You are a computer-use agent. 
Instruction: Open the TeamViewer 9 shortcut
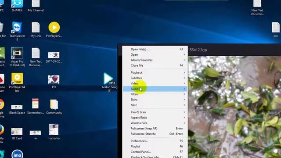click(17, 31)
